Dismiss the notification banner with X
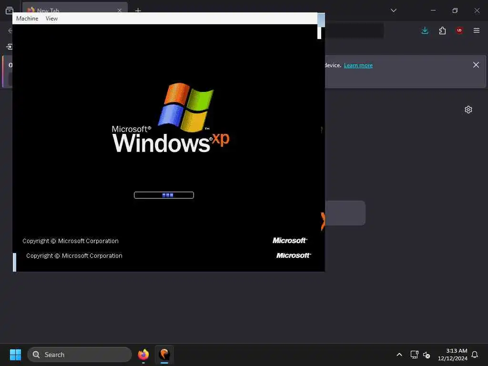 coord(476,65)
